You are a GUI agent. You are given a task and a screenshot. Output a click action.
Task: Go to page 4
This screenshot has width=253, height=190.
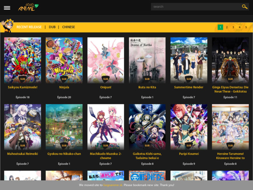pyautogui.click(x=240, y=27)
